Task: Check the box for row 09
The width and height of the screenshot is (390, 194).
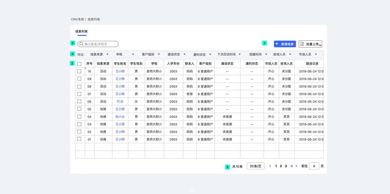Action: pyautogui.click(x=79, y=79)
